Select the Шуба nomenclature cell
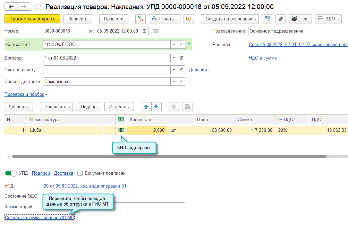Viewport: 348px width, 227px height. pyautogui.click(x=65, y=130)
